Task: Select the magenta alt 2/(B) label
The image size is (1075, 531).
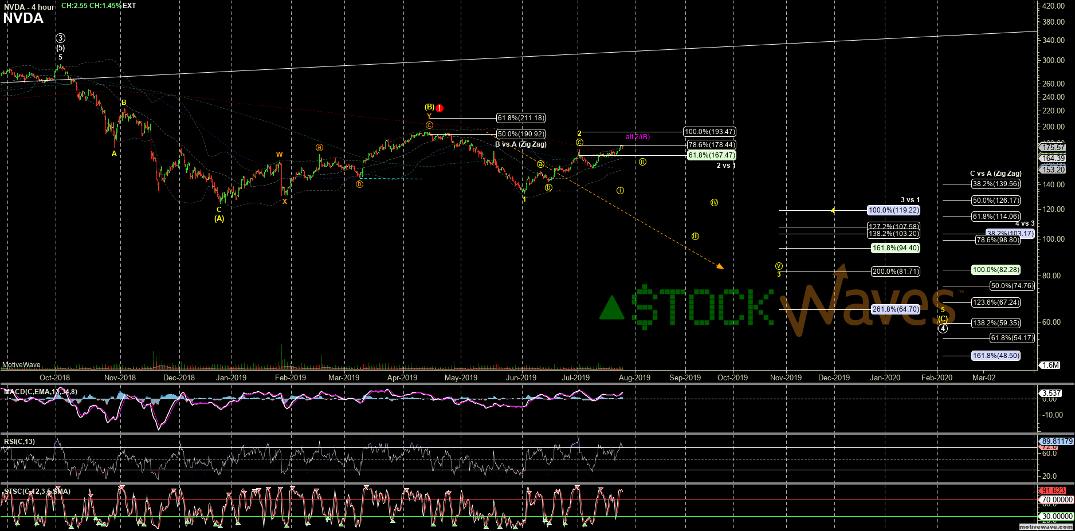Action: click(638, 137)
